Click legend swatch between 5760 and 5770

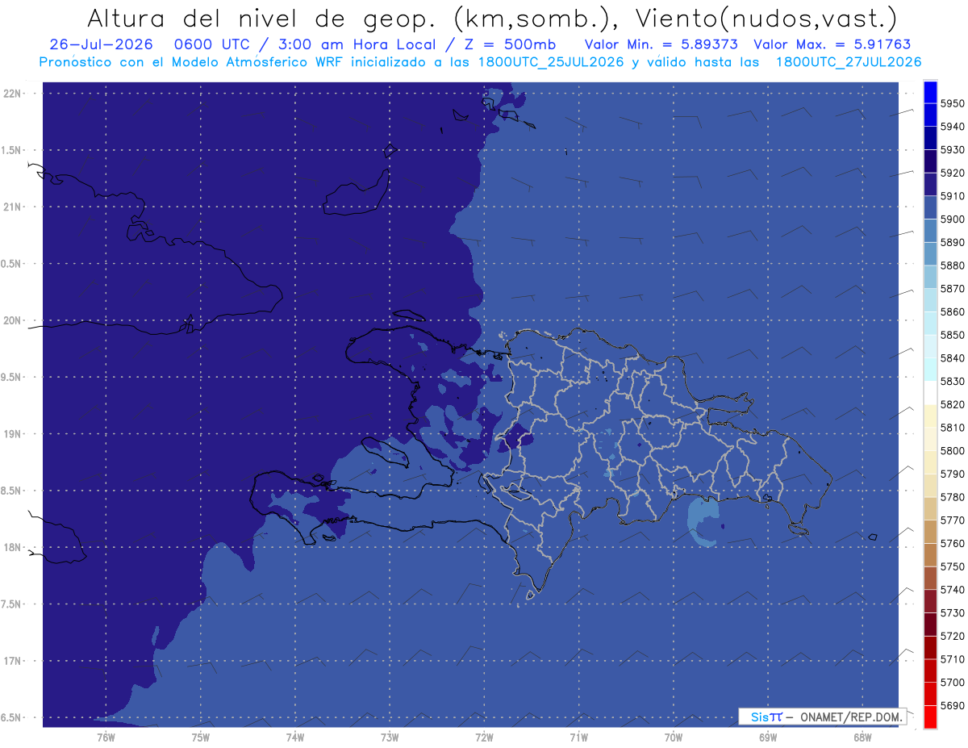930,532
